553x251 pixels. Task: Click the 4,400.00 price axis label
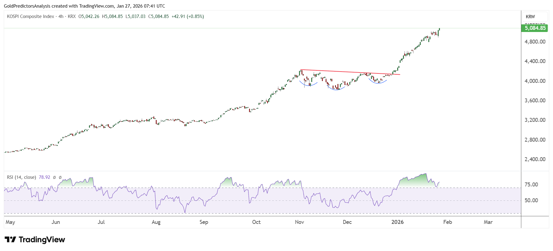pyautogui.click(x=535, y=61)
